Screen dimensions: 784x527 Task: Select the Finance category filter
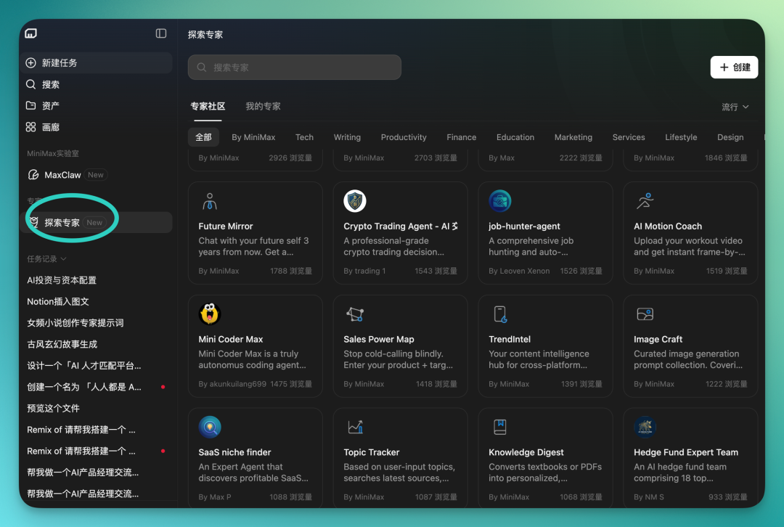[x=461, y=137]
